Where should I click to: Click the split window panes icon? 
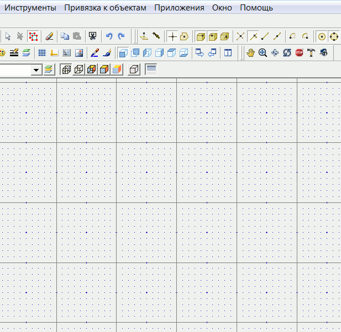228,53
